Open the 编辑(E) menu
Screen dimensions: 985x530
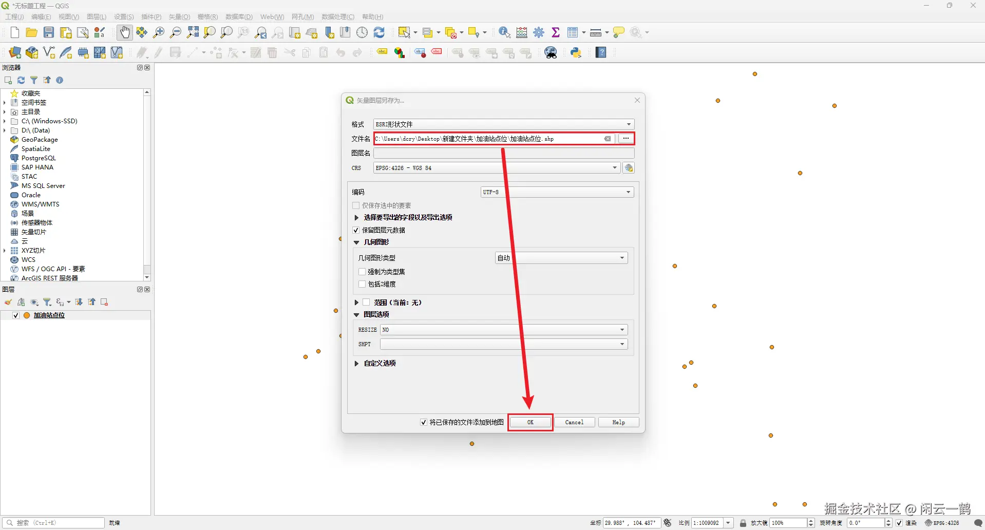coord(41,17)
